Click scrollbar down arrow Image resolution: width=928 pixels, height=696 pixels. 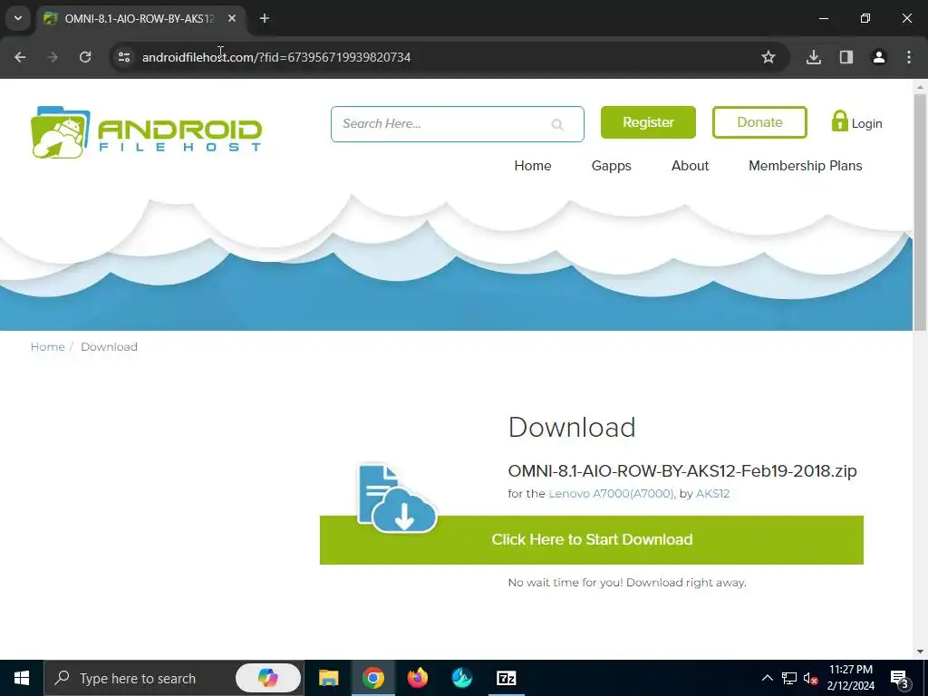point(920,652)
